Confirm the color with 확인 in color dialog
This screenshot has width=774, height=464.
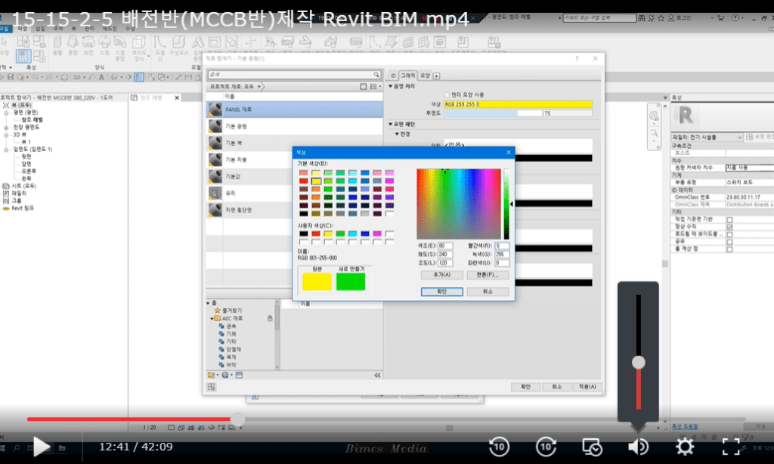coord(441,292)
